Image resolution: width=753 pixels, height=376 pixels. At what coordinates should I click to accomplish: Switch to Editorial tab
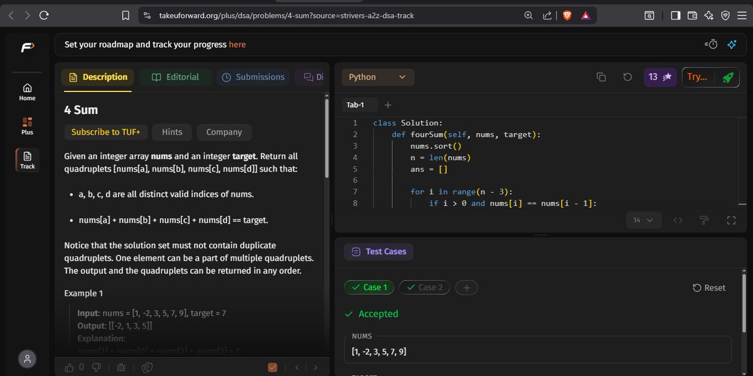[175, 77]
